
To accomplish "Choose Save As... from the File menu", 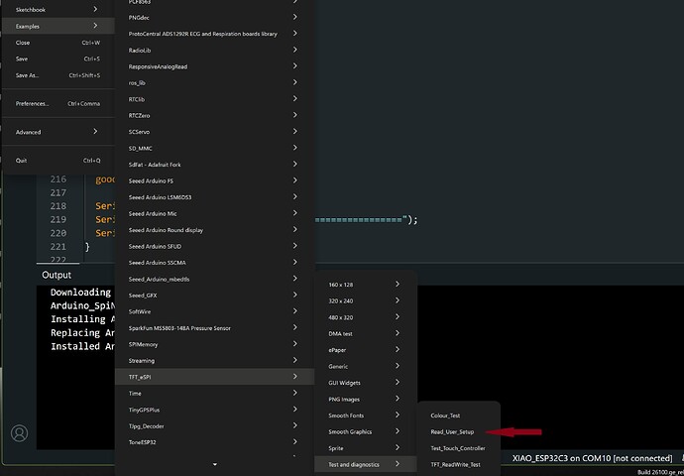I will [x=58, y=75].
